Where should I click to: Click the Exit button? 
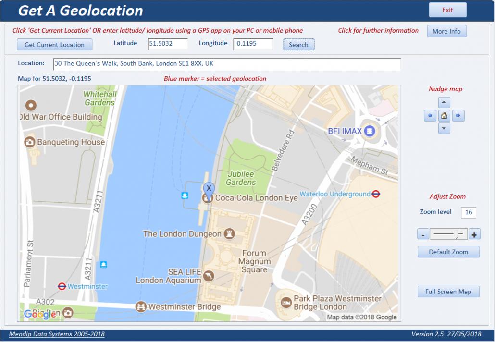coord(447,10)
